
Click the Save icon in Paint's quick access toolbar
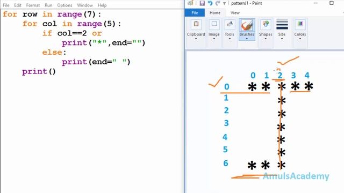pyautogui.click(x=202, y=3)
